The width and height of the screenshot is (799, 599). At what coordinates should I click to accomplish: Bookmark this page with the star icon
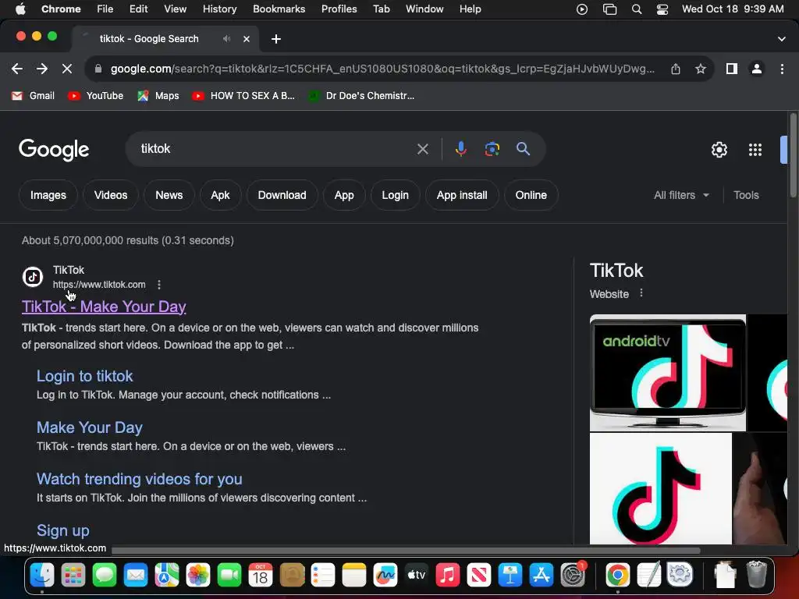click(701, 69)
